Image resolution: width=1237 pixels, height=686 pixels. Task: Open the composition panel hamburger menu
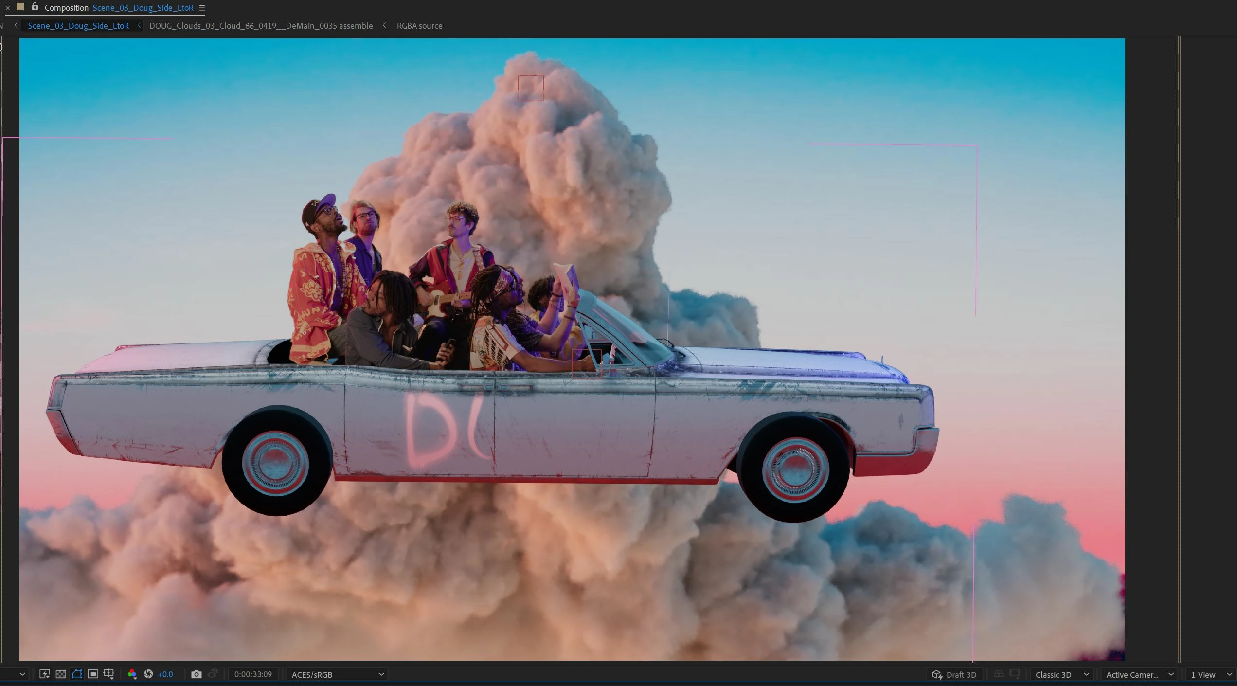click(x=202, y=8)
